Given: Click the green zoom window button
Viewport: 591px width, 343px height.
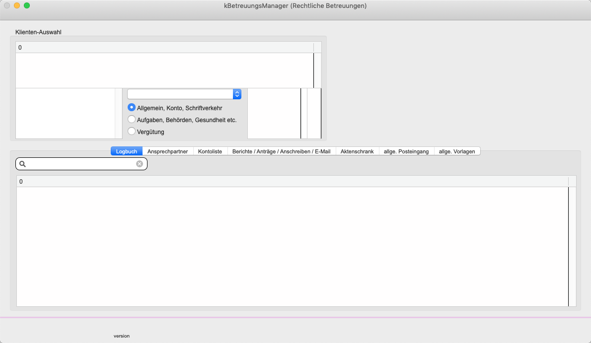Looking at the screenshot, I should coord(27,5).
